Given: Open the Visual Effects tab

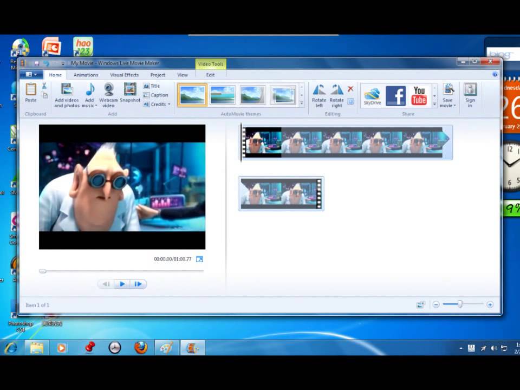Looking at the screenshot, I should 125,75.
